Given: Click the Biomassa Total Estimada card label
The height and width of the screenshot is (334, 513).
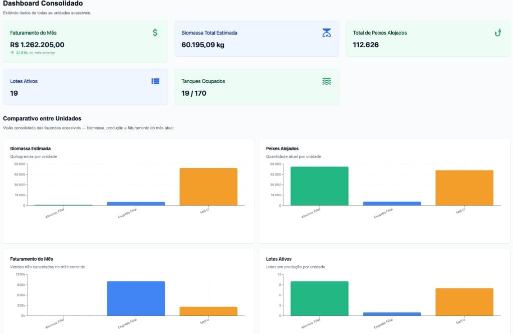Looking at the screenshot, I should (x=209, y=33).
